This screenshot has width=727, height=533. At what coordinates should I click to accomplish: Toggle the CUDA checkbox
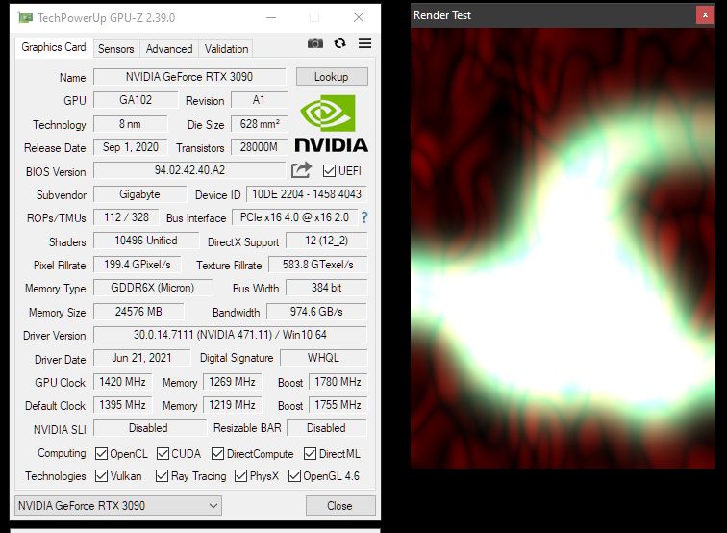(x=163, y=454)
